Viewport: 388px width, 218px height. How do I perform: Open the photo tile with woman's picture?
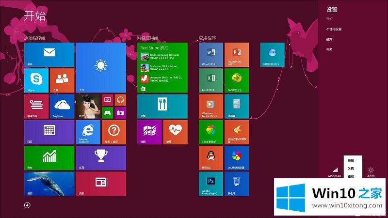(x=88, y=106)
